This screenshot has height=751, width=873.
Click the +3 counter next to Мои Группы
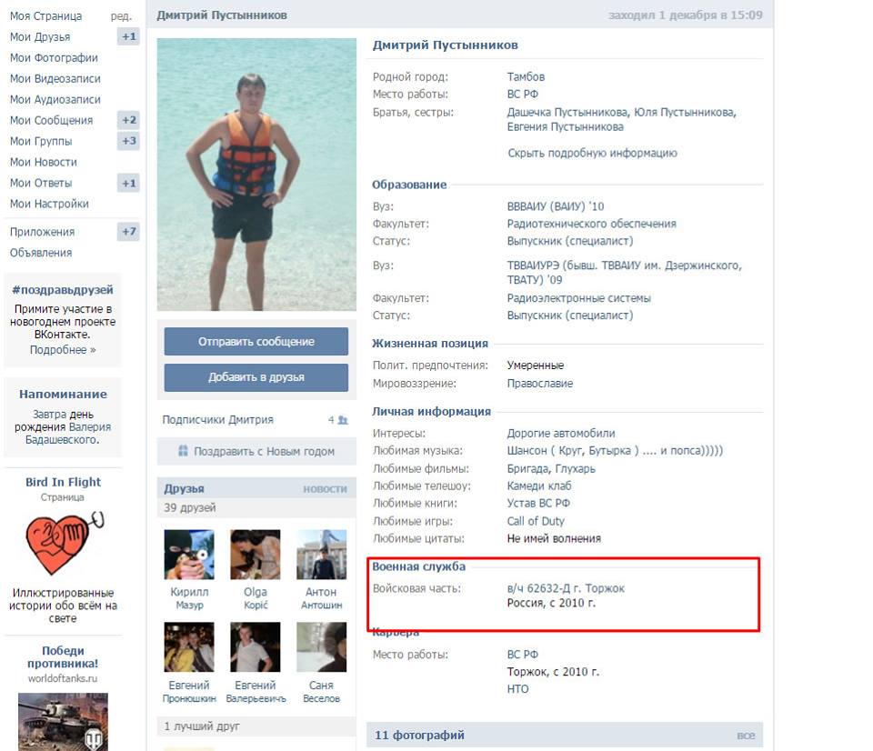[128, 141]
